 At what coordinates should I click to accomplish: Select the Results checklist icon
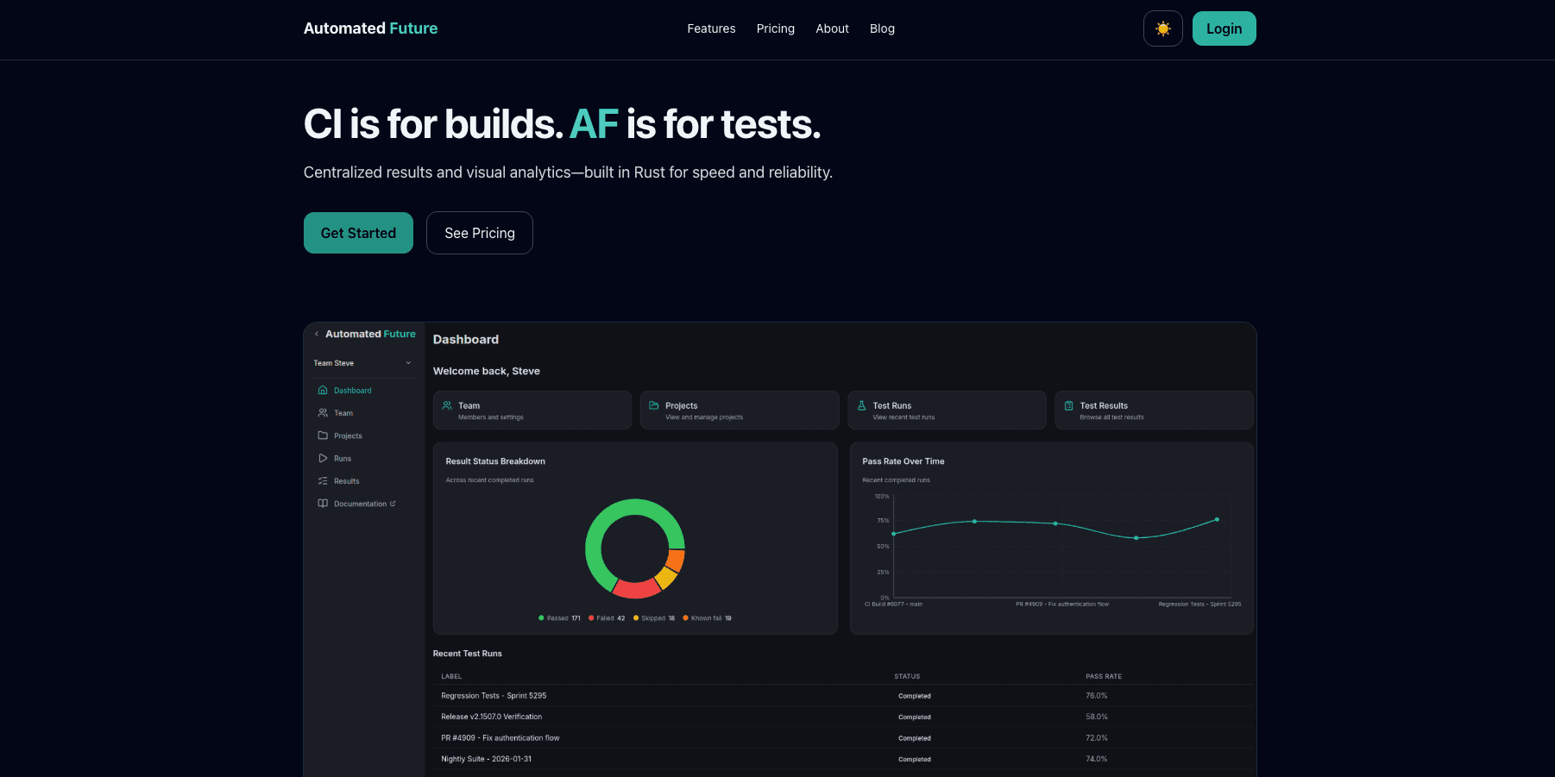[322, 480]
